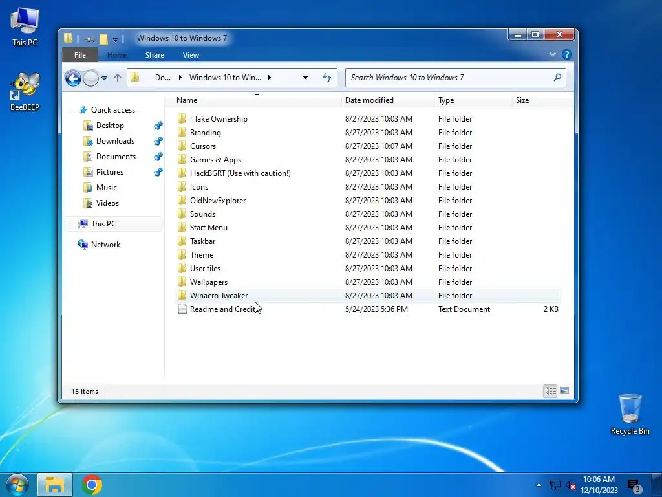Open Documents in navigation pane
Image resolution: width=662 pixels, height=497 pixels.
click(116, 157)
